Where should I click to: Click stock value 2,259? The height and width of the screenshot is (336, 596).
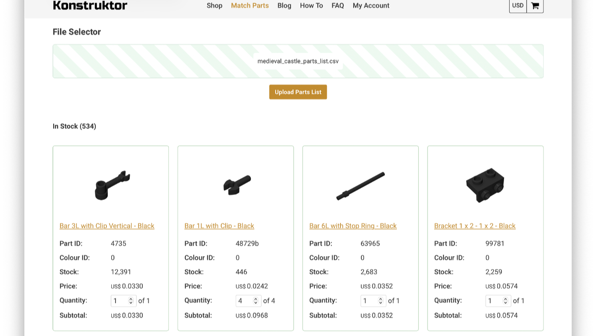pyautogui.click(x=494, y=272)
